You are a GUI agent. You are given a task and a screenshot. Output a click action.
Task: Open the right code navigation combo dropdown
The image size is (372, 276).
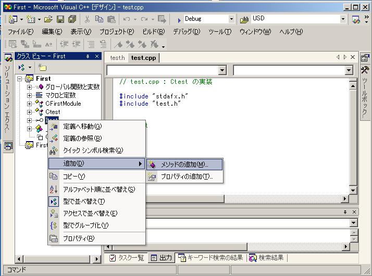[x=349, y=70]
